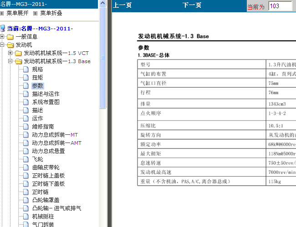Viewport: 296px width, 227px height.
Task: Click the 点火顺序 table cell
Action: [202, 114]
